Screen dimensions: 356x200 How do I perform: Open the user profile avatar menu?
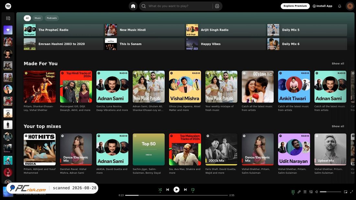tap(350, 6)
